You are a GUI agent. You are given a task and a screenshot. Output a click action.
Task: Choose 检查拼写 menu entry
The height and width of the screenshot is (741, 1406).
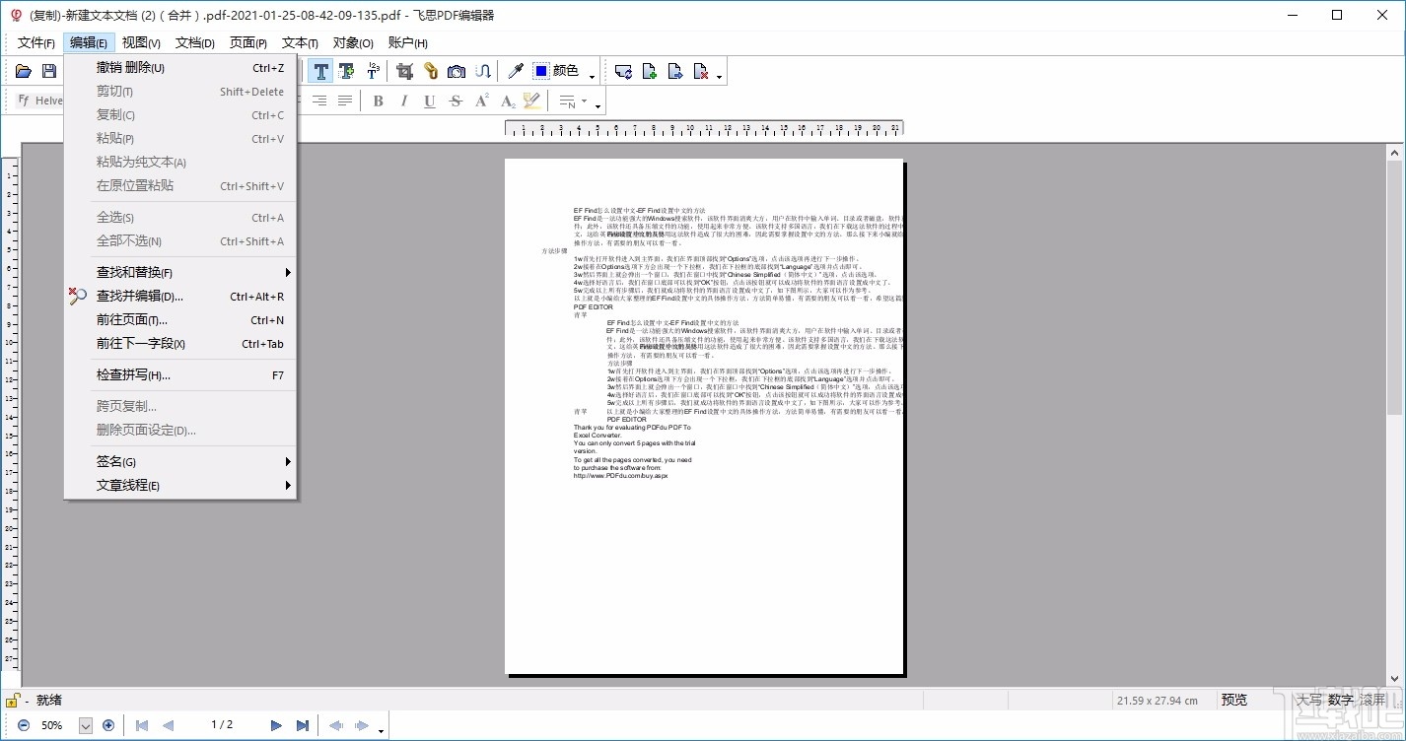pyautogui.click(x=180, y=374)
